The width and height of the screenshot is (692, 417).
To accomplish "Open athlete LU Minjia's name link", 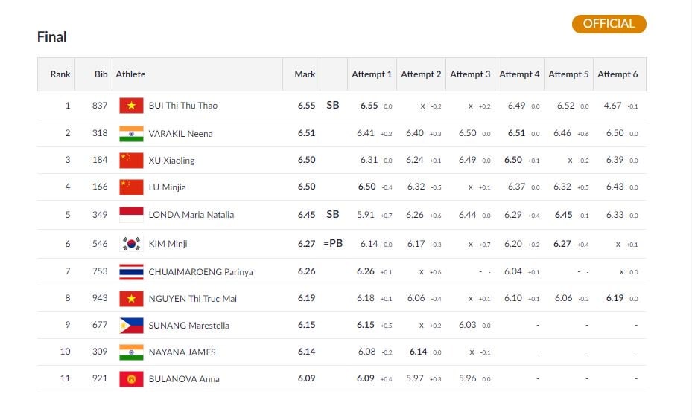I will point(168,187).
